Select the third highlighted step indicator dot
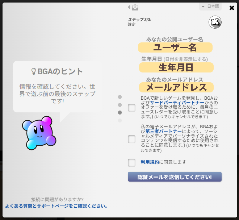Screen dimensions: 239x220 tap(120, 112)
